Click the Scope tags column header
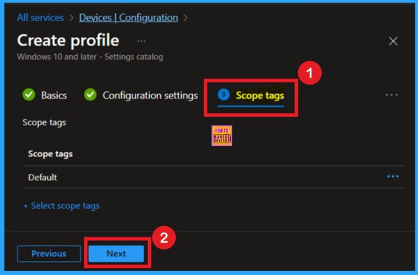Screen dimensions: 418x275 pos(50,154)
